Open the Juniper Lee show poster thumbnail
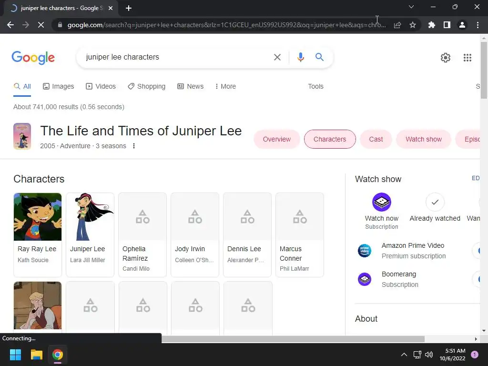The width and height of the screenshot is (488, 366). click(22, 136)
